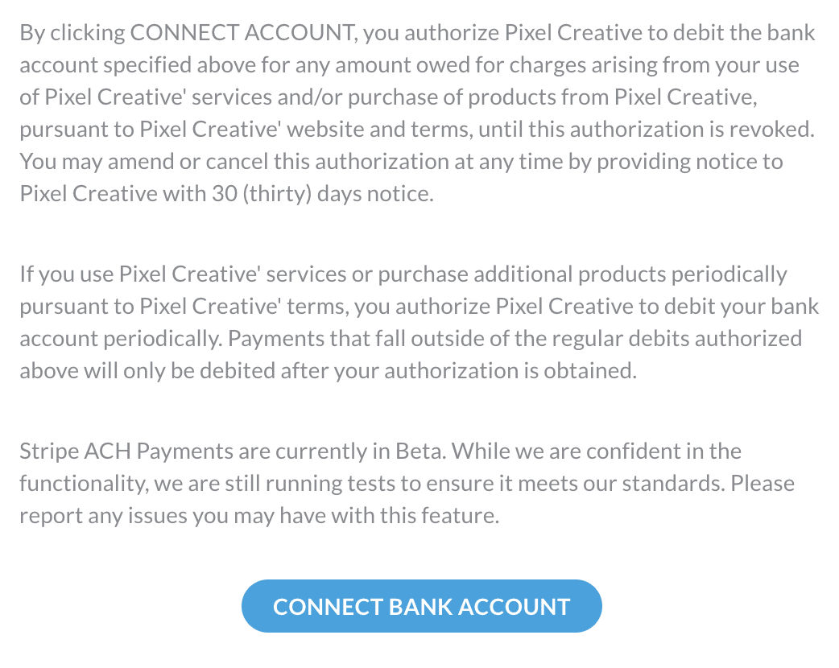Click the words "Stripe ACH Payments"
The width and height of the screenshot is (839, 668).
126,451
